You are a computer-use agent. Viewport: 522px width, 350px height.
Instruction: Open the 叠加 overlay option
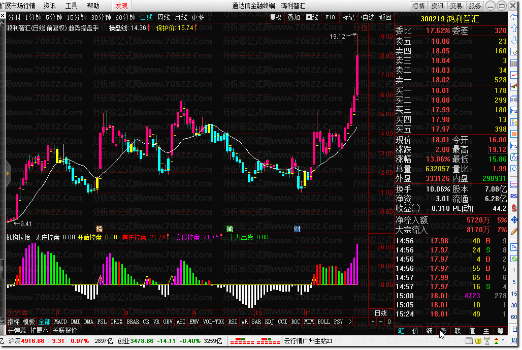click(x=293, y=17)
